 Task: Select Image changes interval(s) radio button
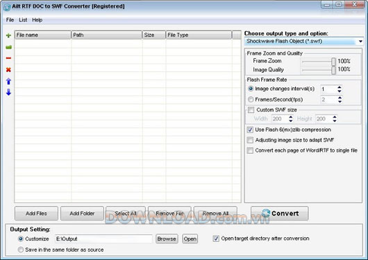pos(251,89)
